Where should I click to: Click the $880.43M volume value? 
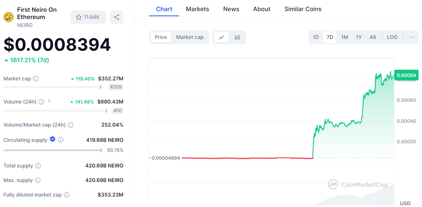[x=110, y=102]
